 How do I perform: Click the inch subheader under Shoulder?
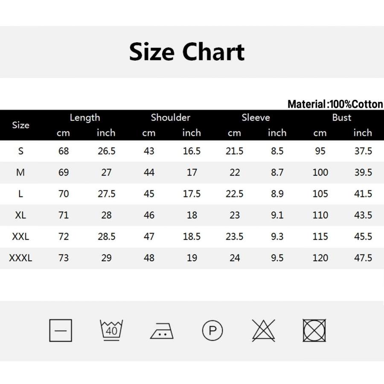pos(192,133)
